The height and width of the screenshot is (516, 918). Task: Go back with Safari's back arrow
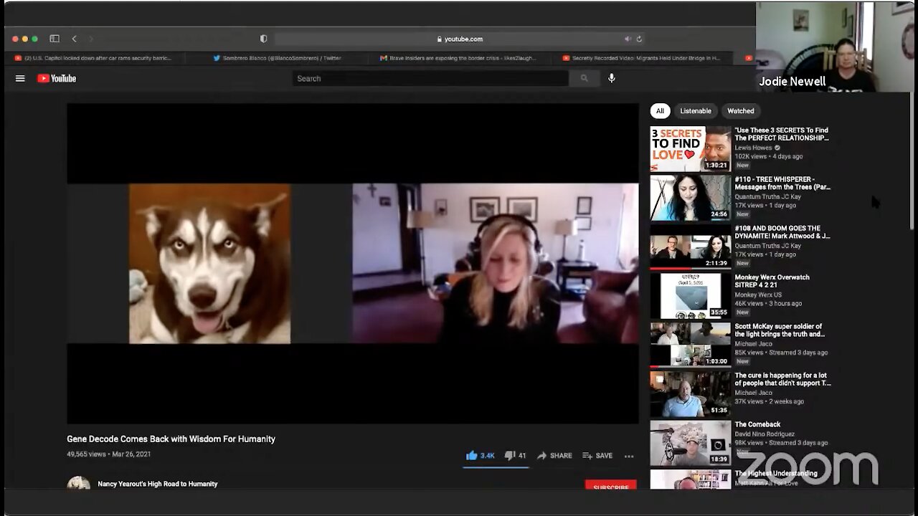(x=74, y=39)
